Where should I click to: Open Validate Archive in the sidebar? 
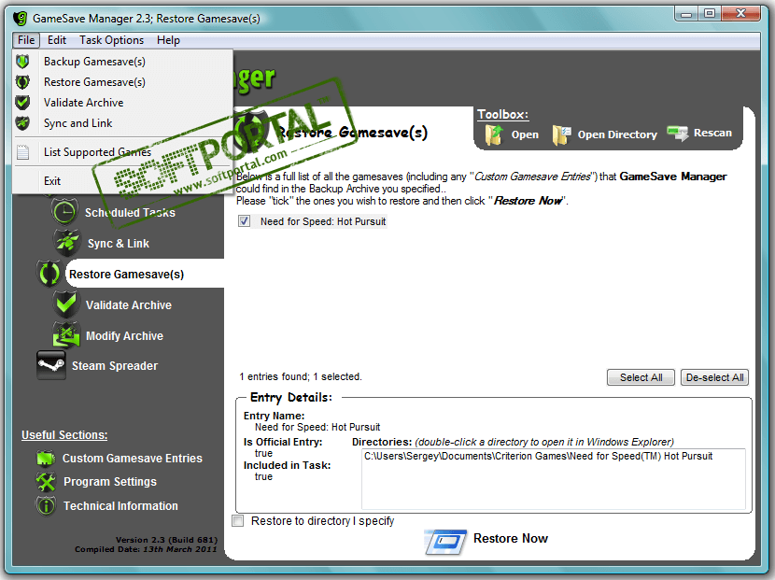(x=129, y=305)
